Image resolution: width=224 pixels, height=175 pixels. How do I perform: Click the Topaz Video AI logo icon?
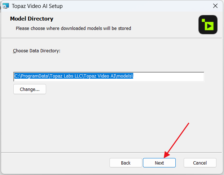tap(208, 25)
